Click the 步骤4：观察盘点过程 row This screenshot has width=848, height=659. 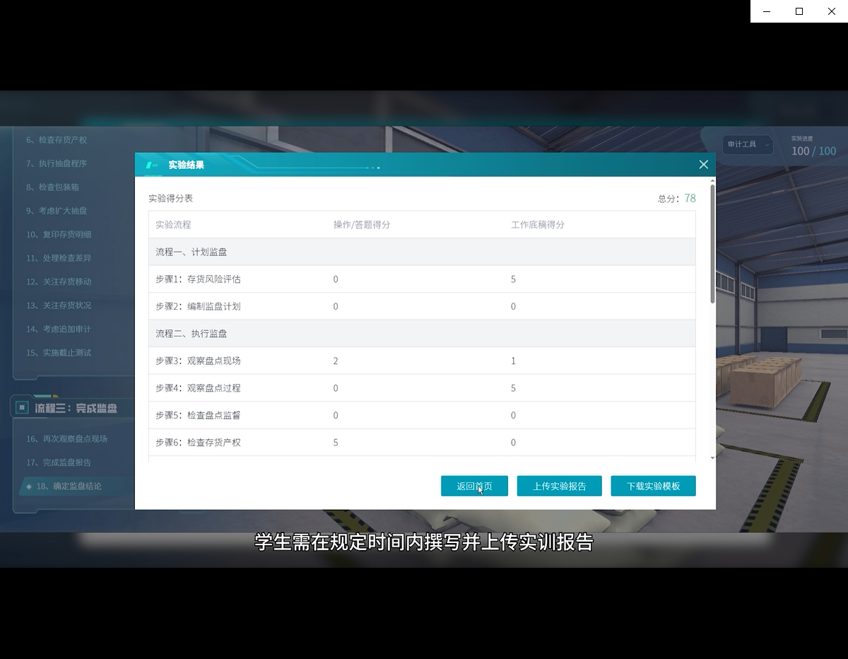422,387
